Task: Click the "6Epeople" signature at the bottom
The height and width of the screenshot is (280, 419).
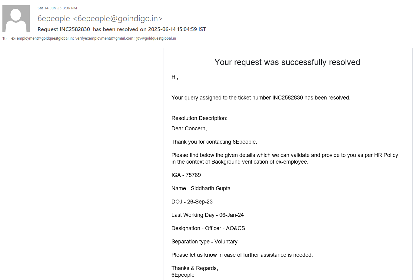Action: click(183, 275)
